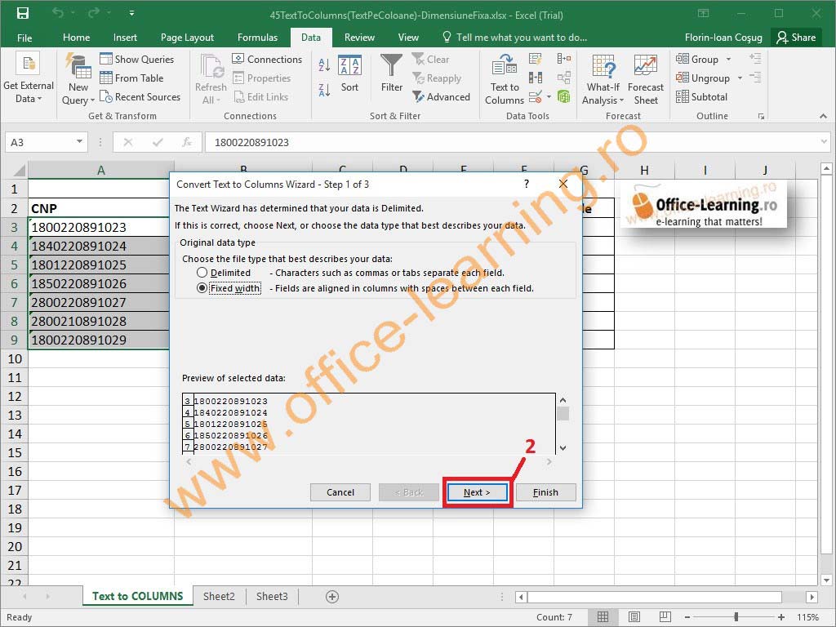The width and height of the screenshot is (836, 627).
Task: Click the Consolidate icon
Action: click(x=563, y=59)
